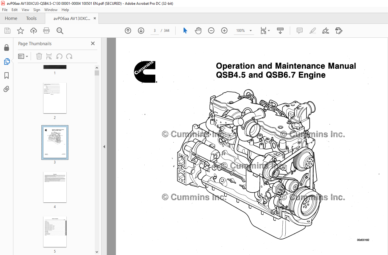Image resolution: width=388 pixels, height=255 pixels.
Task: Add a sticky note comment
Action: click(300, 31)
